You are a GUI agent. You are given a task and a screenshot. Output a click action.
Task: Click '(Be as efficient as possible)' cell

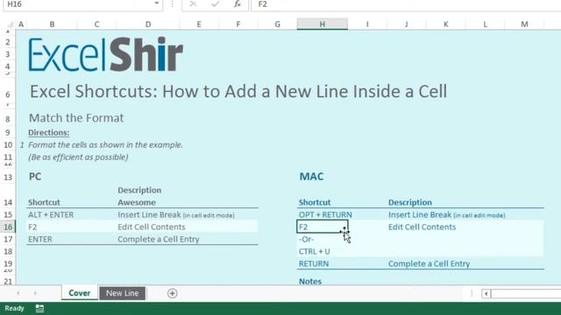78,157
